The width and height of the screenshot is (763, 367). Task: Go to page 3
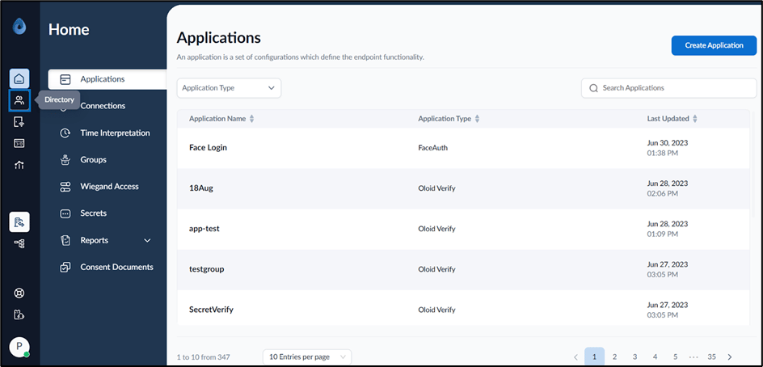(635, 356)
